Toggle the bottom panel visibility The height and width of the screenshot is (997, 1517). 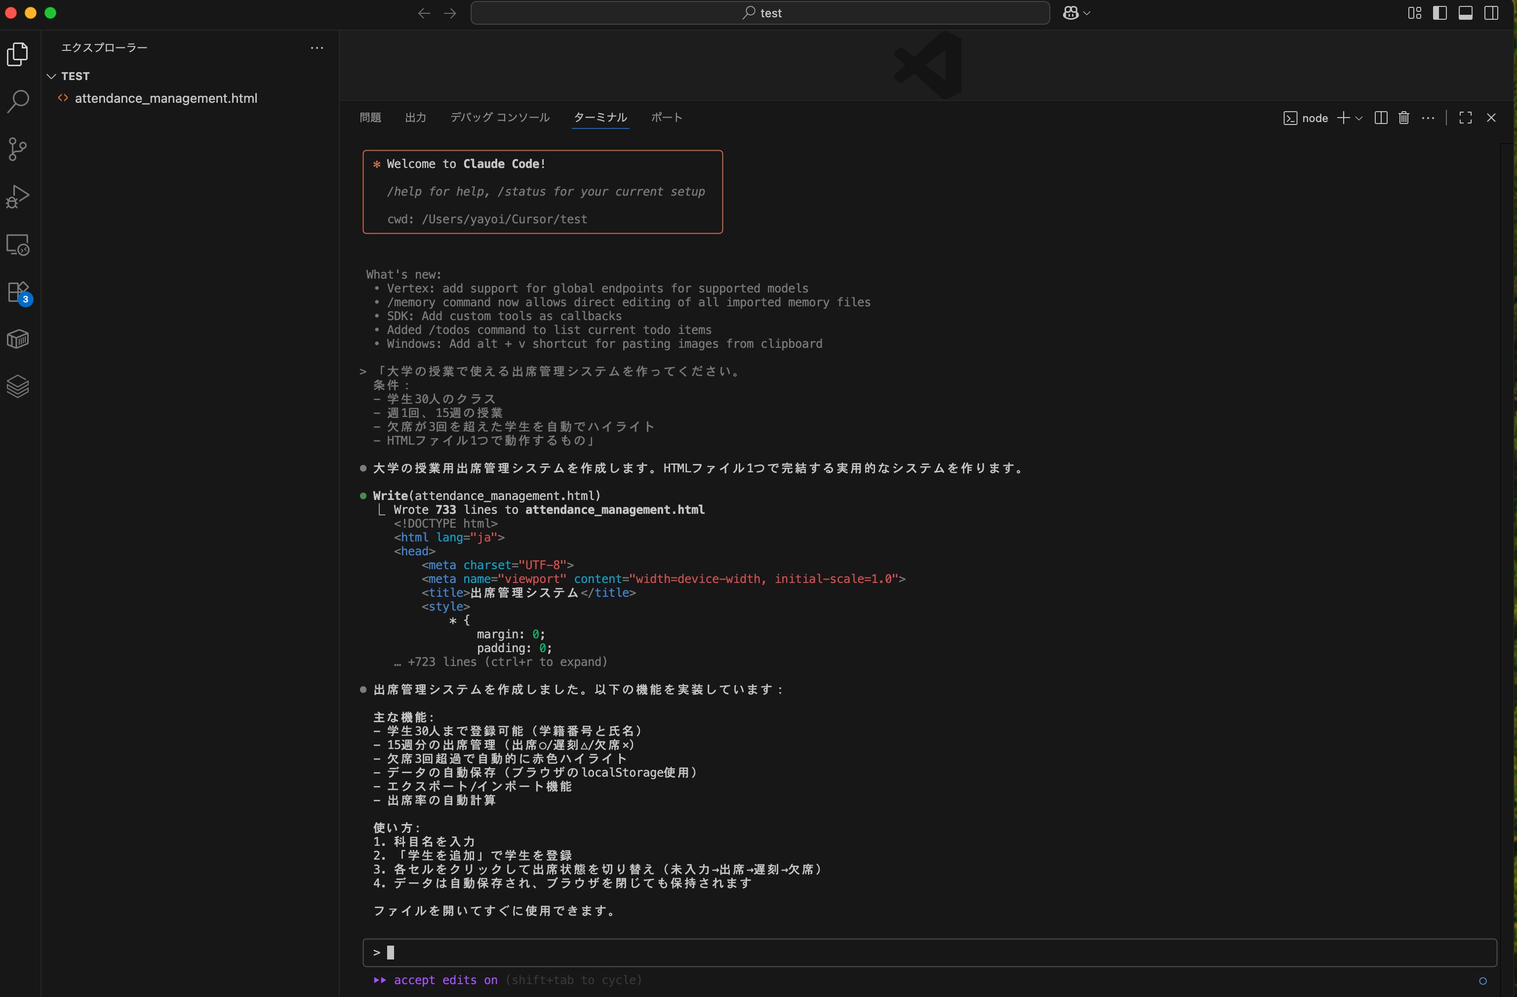(x=1465, y=13)
